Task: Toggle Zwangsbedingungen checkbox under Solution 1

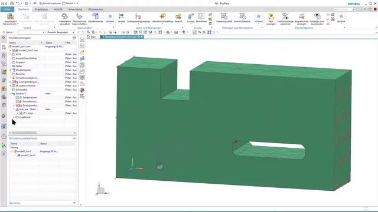Action: [x=17, y=105]
